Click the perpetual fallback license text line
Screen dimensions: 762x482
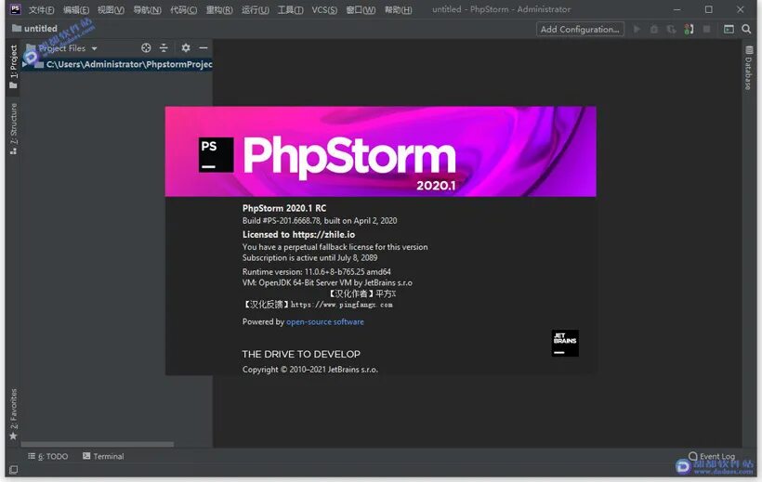(335, 247)
